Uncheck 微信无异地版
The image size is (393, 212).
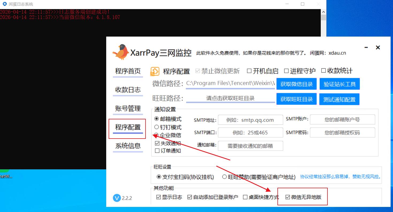tap(288, 197)
